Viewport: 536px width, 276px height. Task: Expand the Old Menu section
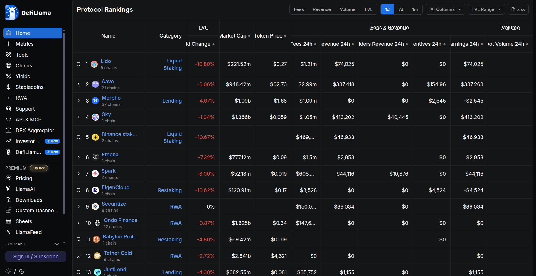(32, 244)
